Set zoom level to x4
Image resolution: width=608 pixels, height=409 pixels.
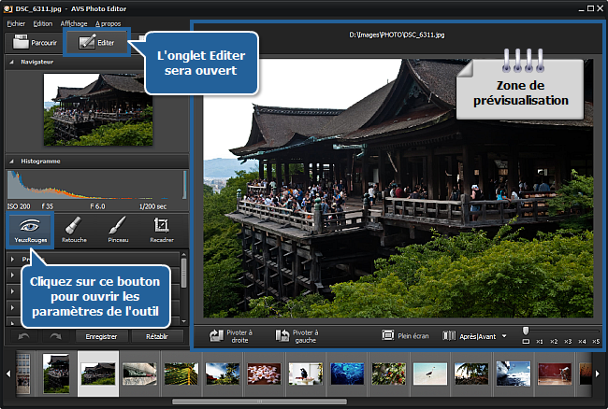coord(582,341)
